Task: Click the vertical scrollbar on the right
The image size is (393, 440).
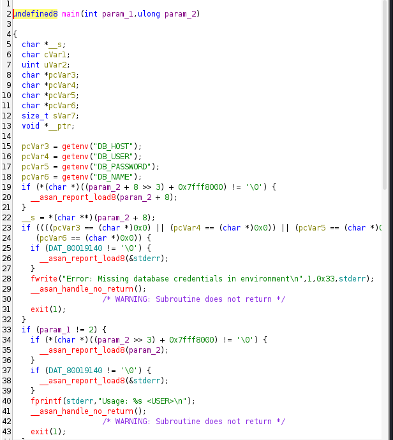Action: (x=385, y=96)
